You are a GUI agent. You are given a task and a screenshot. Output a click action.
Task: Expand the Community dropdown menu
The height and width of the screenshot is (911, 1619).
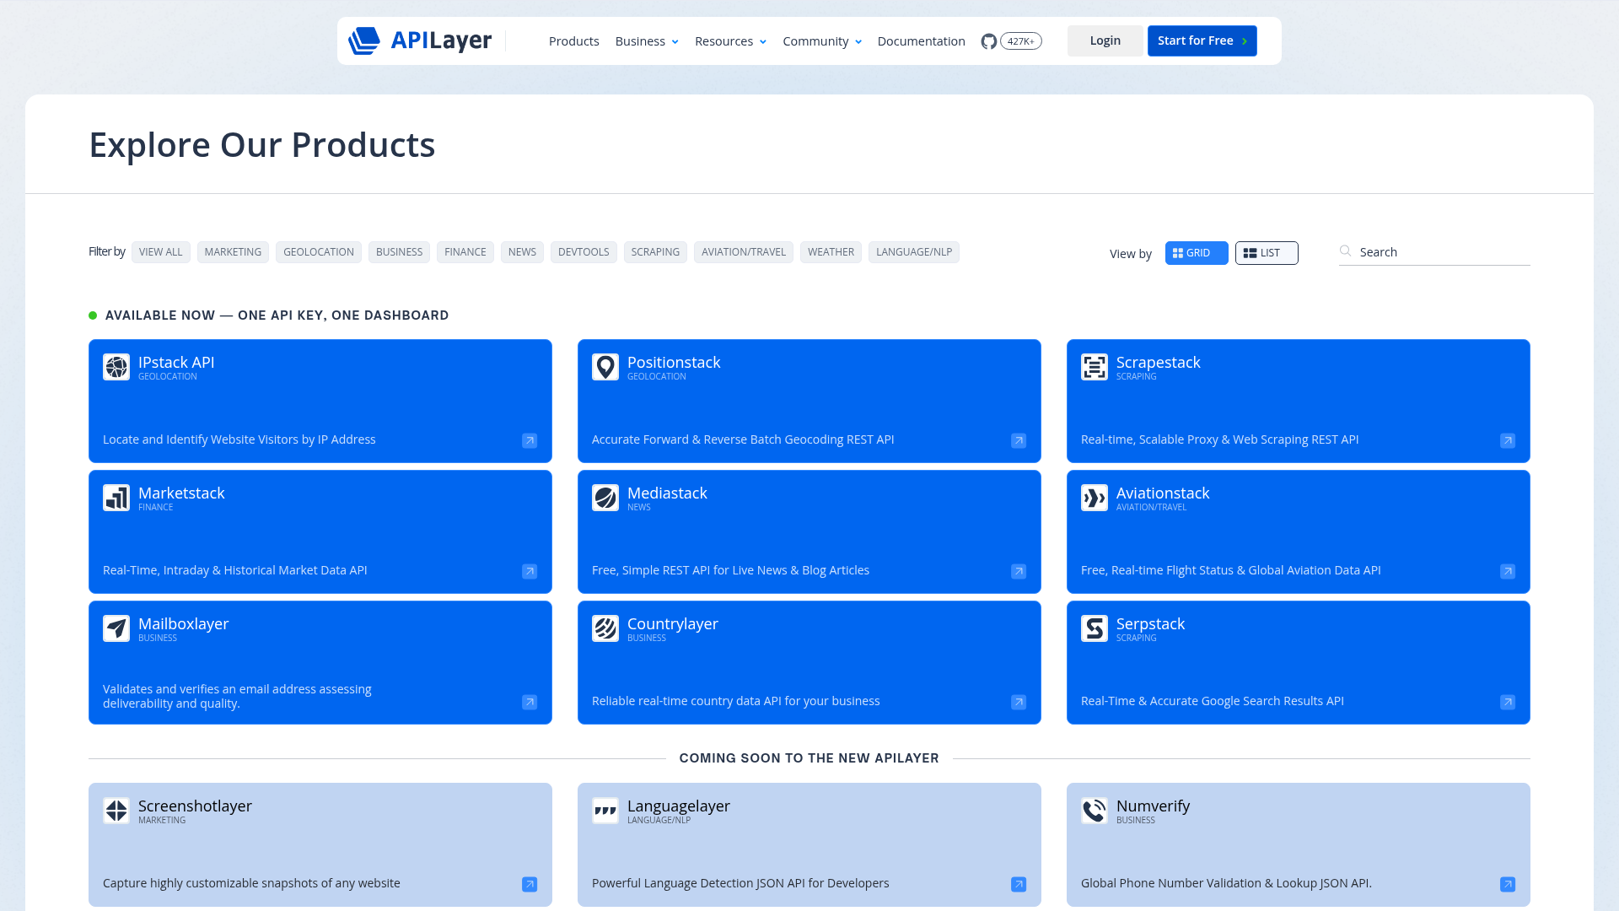tap(822, 41)
